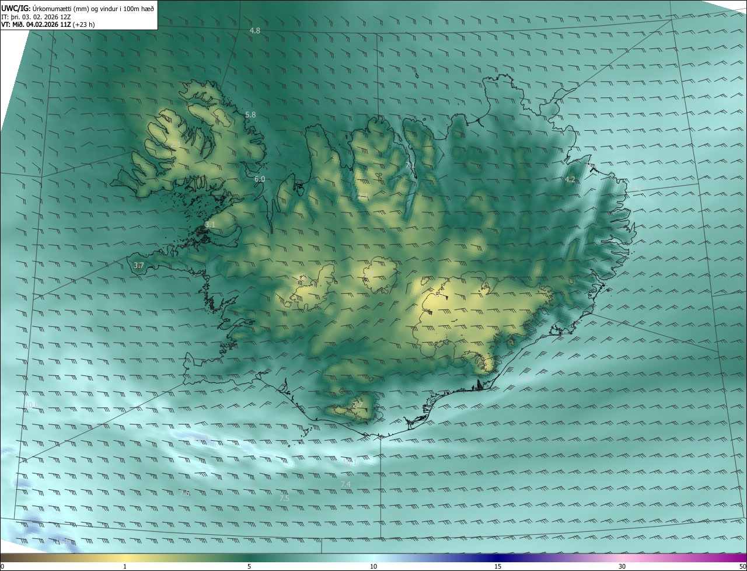Click the color scale tick label 0
Viewport: 747px width, 571px height.
pyautogui.click(x=2, y=566)
